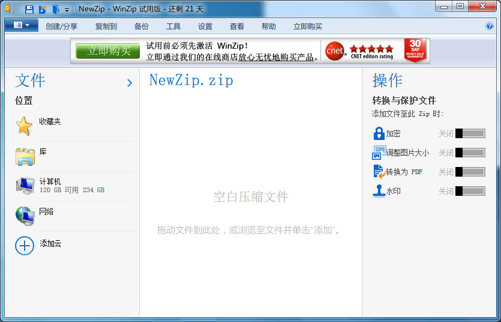Click the green 立即购买 button in banner

(x=108, y=51)
